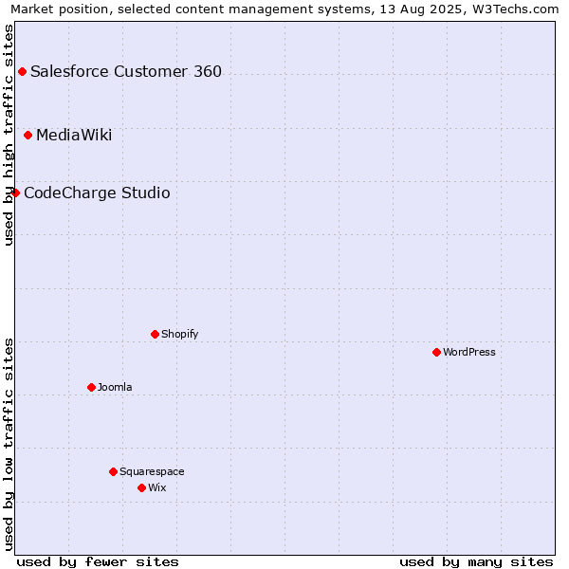Click the 'Wix' label text
Viewport: 569px width, 569px height.
(157, 487)
